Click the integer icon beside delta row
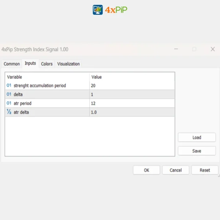The image size is (220, 220). pos(9,94)
